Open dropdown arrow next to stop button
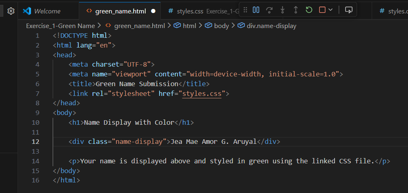Screen dimensions: 408x193 coord(330,10)
